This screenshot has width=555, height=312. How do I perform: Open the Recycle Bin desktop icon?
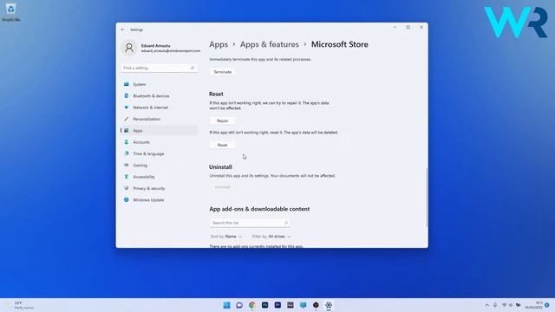[10, 12]
